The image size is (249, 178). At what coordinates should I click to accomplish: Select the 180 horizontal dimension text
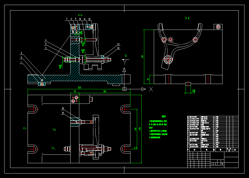point(105,91)
